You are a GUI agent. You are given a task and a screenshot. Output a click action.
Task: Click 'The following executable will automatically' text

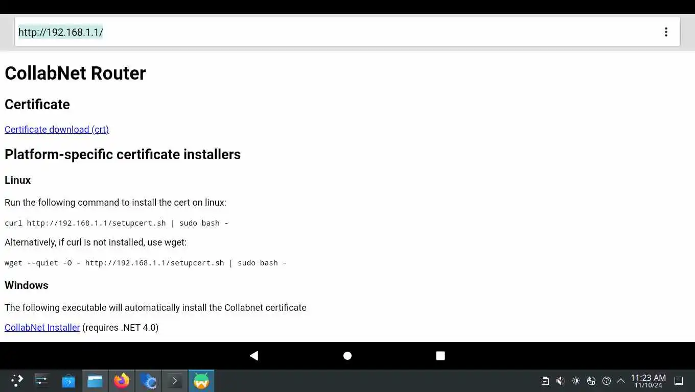[x=155, y=308]
